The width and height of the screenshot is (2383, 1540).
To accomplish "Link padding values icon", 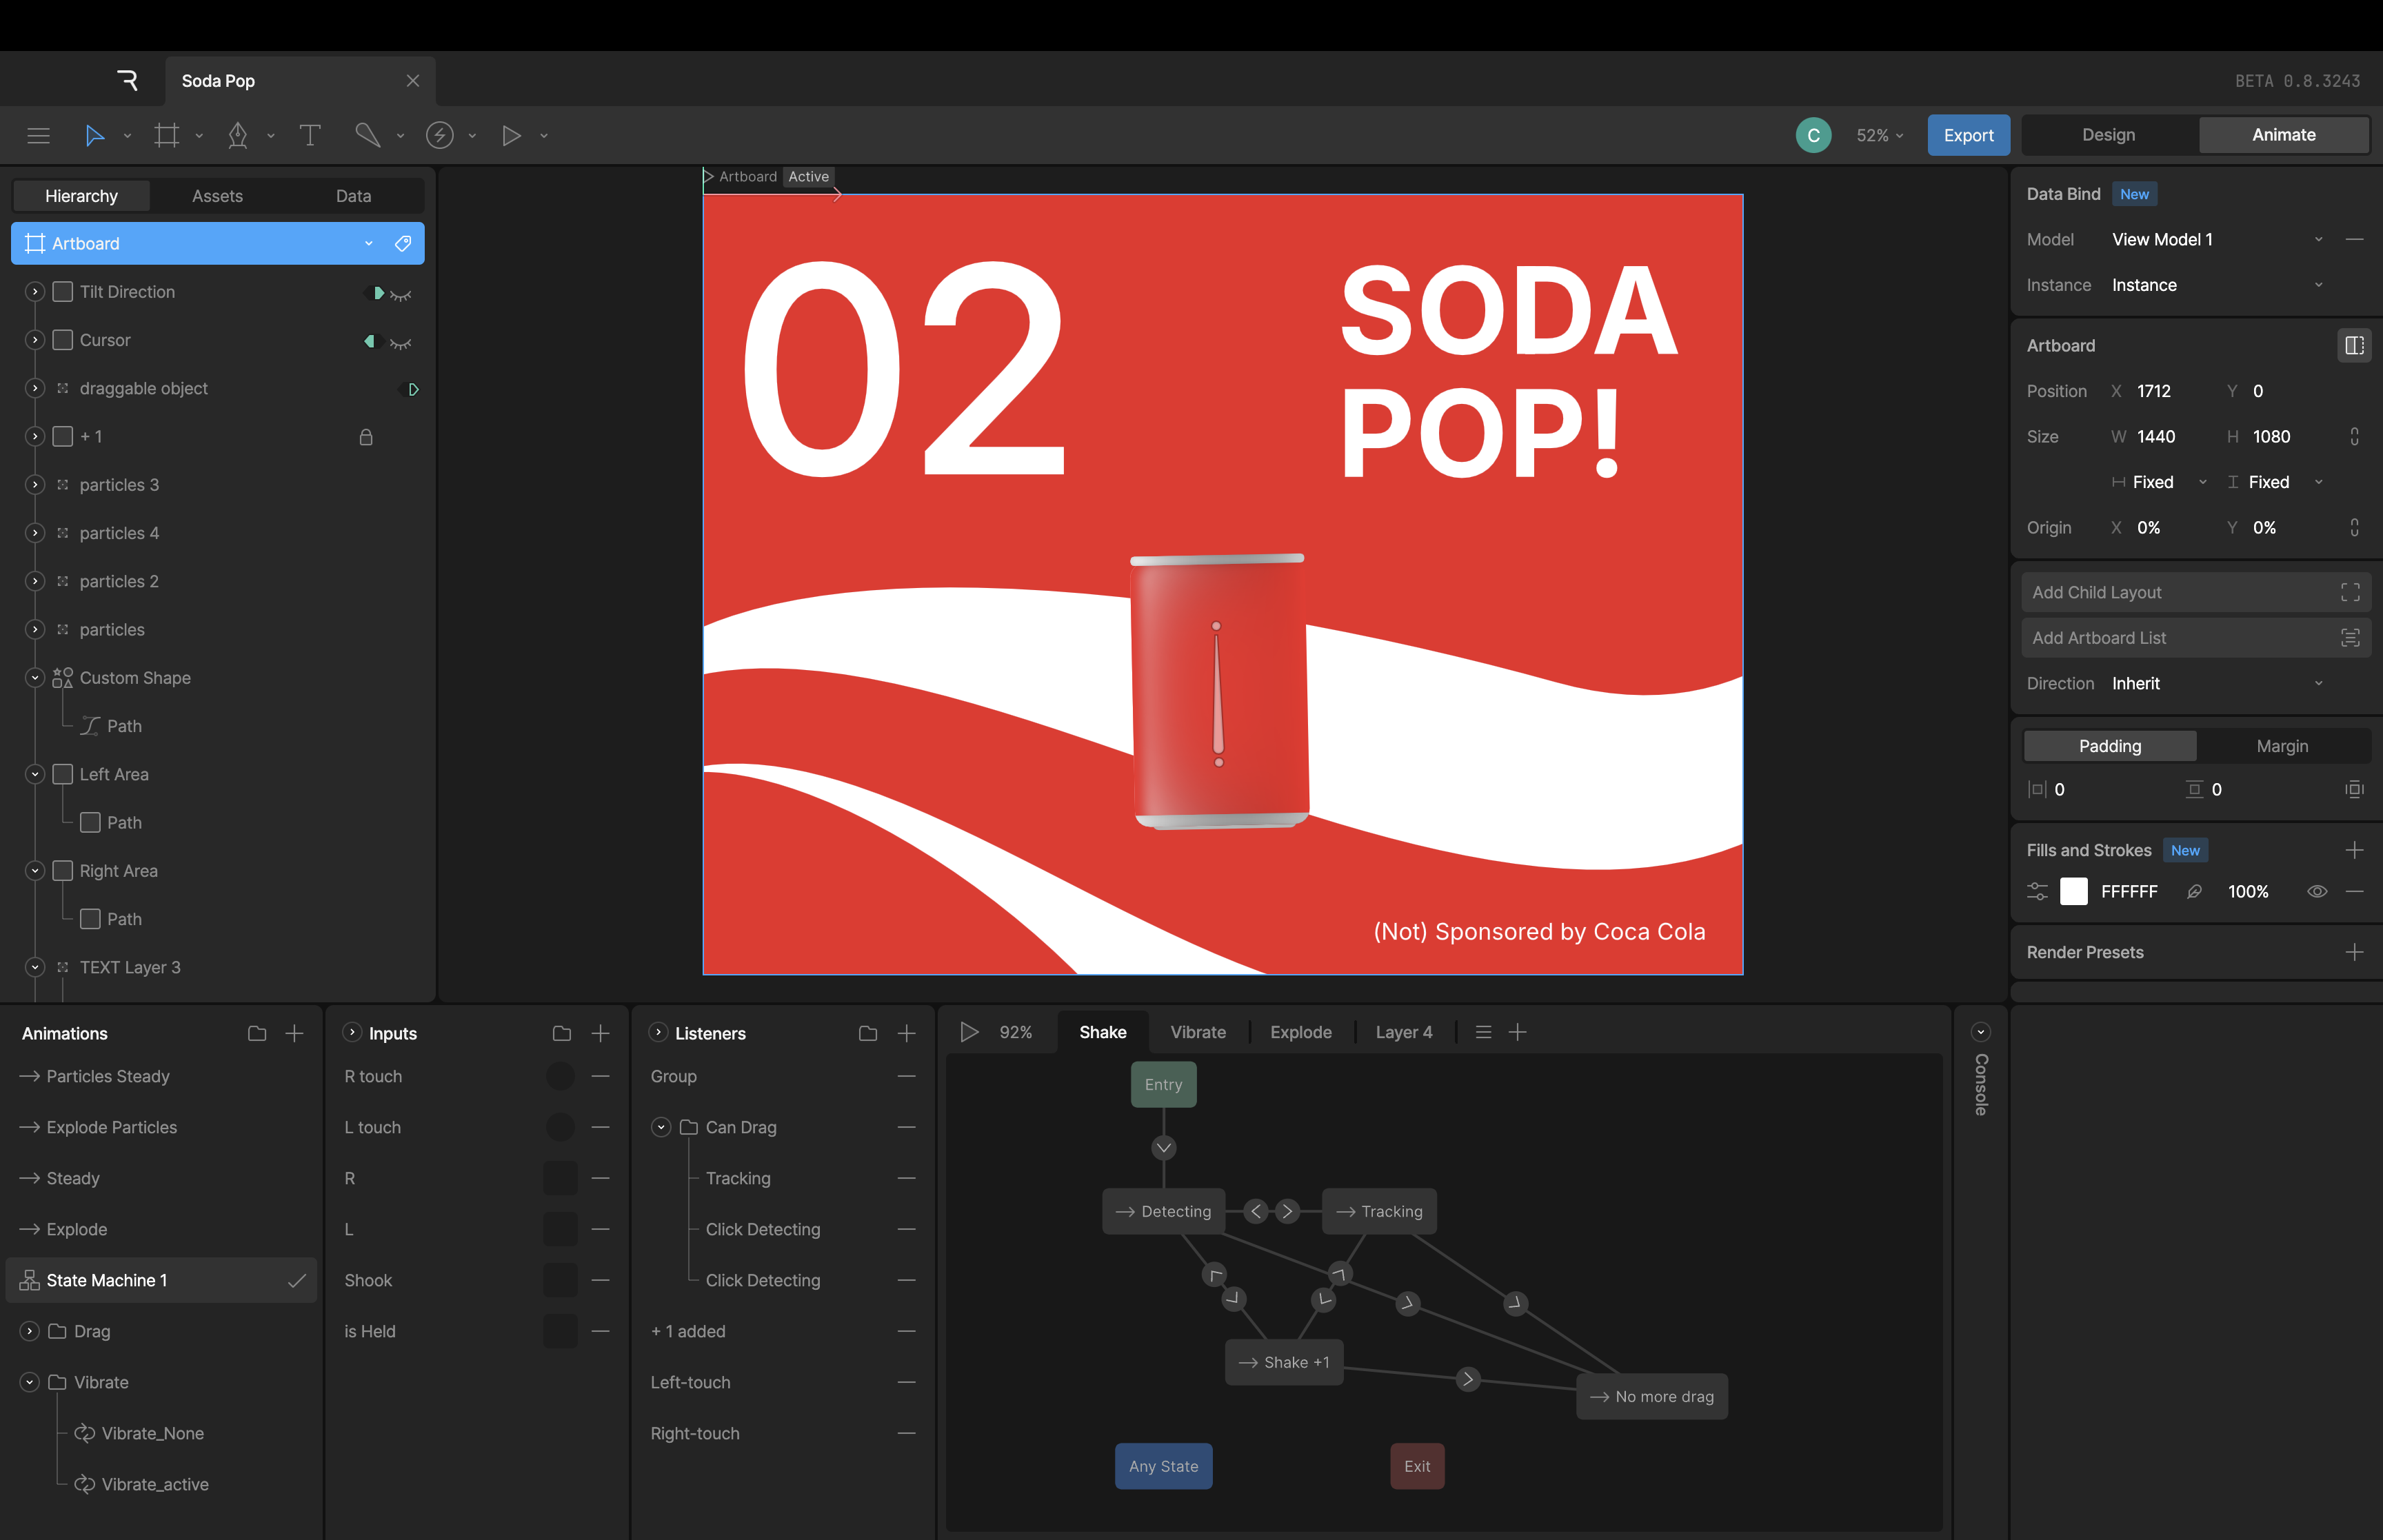I will [2354, 789].
